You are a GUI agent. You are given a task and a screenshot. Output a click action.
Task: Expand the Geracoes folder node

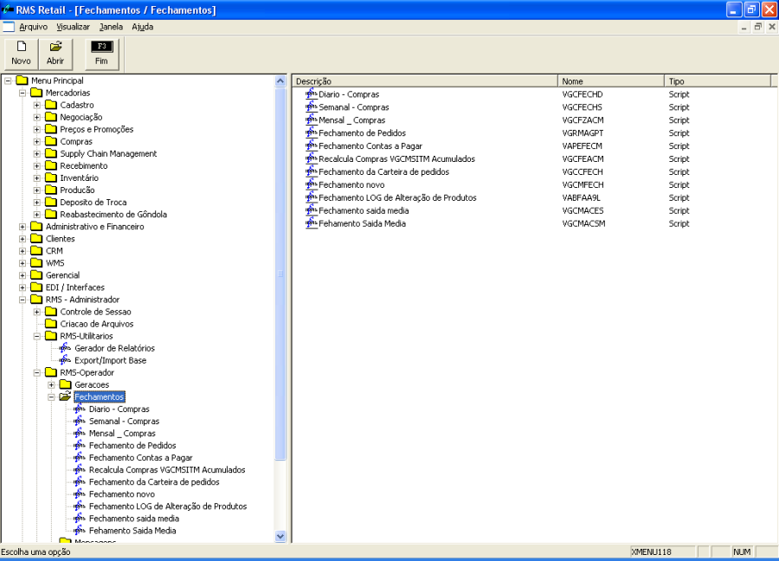point(51,384)
